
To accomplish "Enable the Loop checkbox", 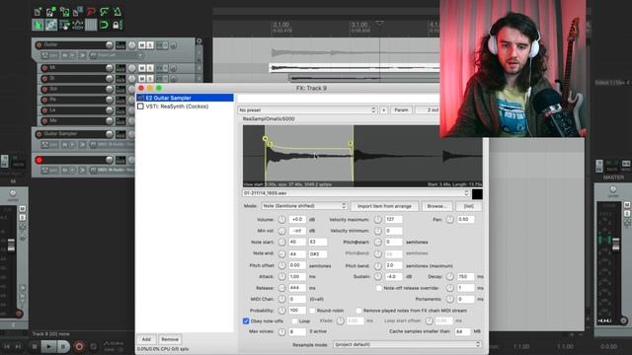I will pyautogui.click(x=294, y=320).
